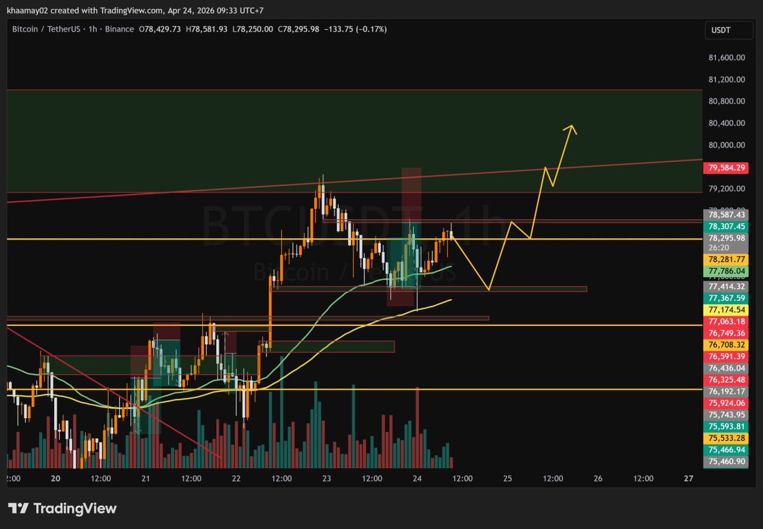Click the 81,200.00 price scale tick
The height and width of the screenshot is (529, 763).
click(x=725, y=80)
